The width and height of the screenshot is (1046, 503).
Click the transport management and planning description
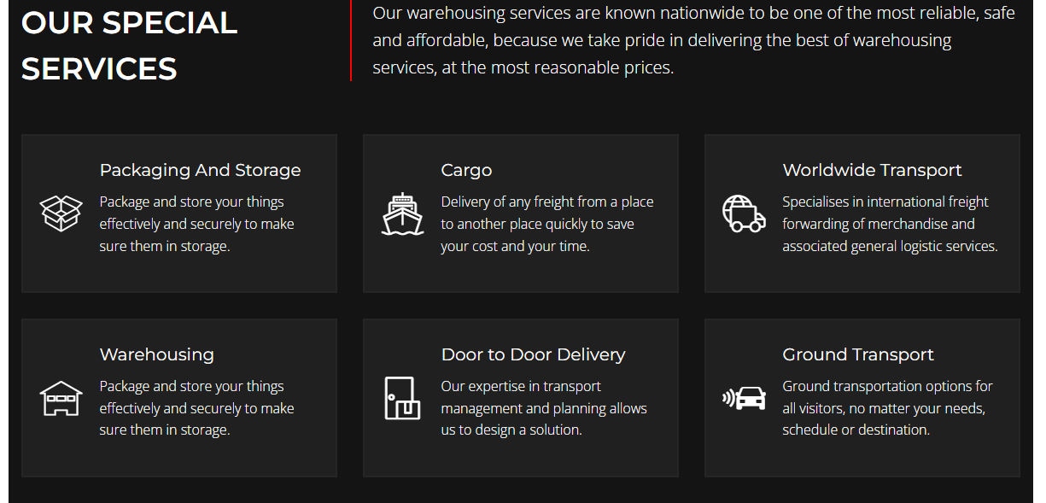click(543, 408)
